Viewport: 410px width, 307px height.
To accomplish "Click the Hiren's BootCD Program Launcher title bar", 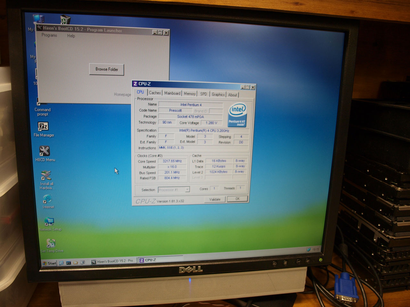I will [103, 30].
